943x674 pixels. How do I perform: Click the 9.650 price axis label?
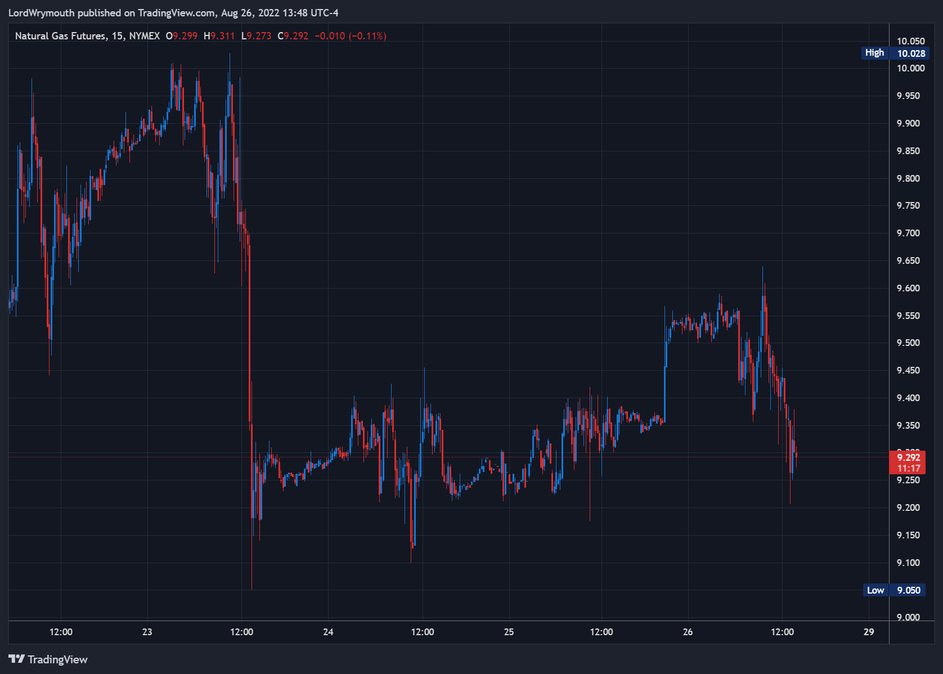pyautogui.click(x=908, y=261)
